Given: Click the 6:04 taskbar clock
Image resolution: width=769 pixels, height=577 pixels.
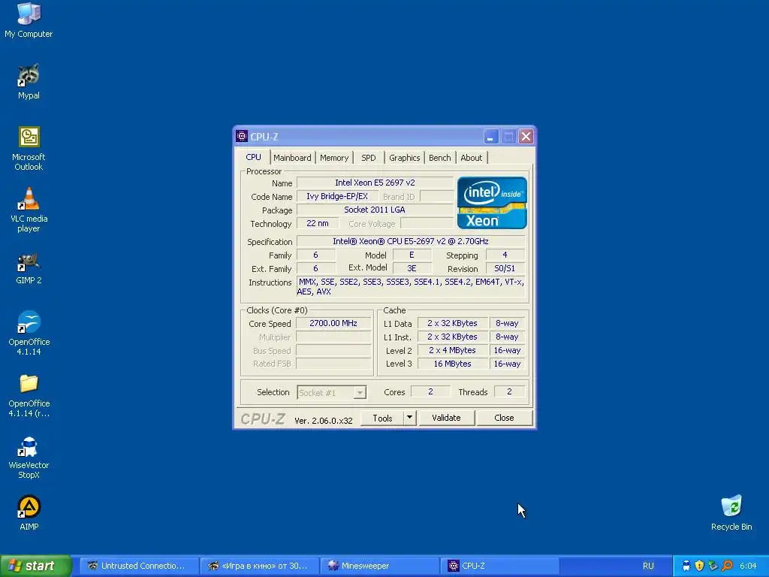Looking at the screenshot, I should point(748,566).
